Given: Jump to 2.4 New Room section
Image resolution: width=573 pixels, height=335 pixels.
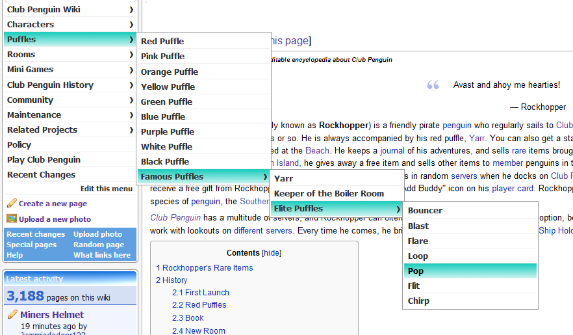Looking at the screenshot, I should coord(198,330).
